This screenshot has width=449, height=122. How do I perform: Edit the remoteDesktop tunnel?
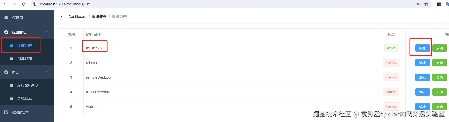(422, 78)
